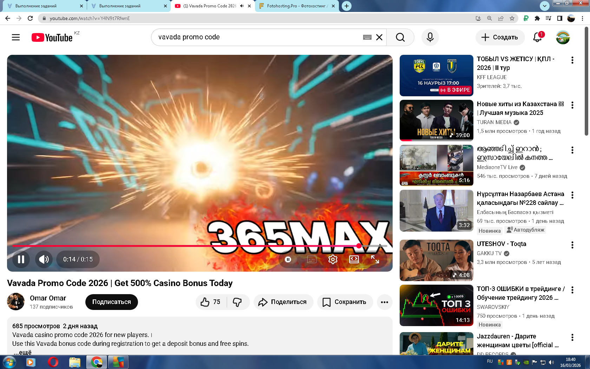Subscribe with the Подписаться button
Image resolution: width=590 pixels, height=369 pixels.
pos(111,302)
